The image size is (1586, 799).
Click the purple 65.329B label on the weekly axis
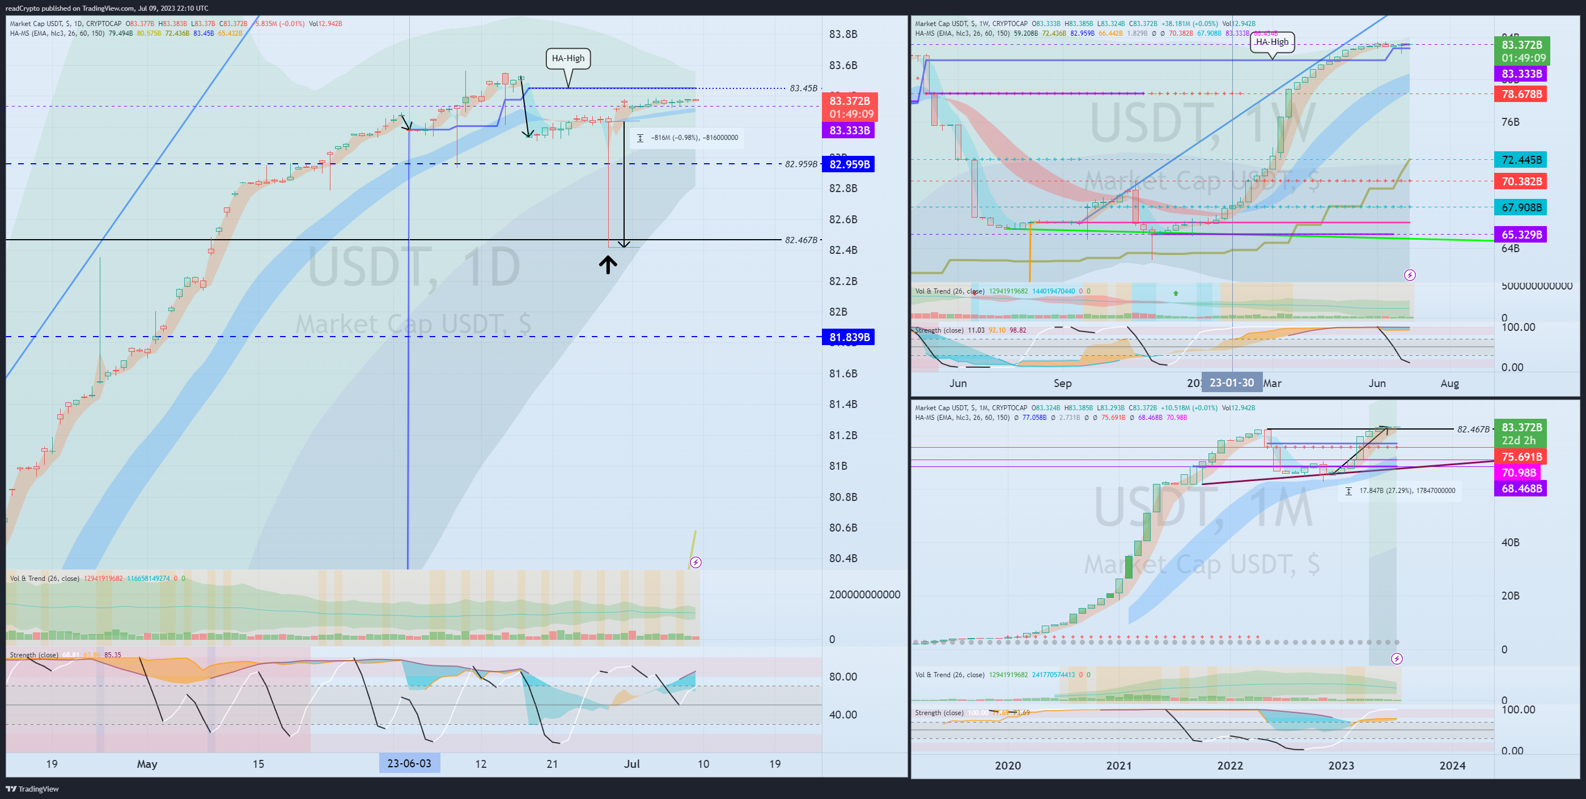tap(1521, 235)
